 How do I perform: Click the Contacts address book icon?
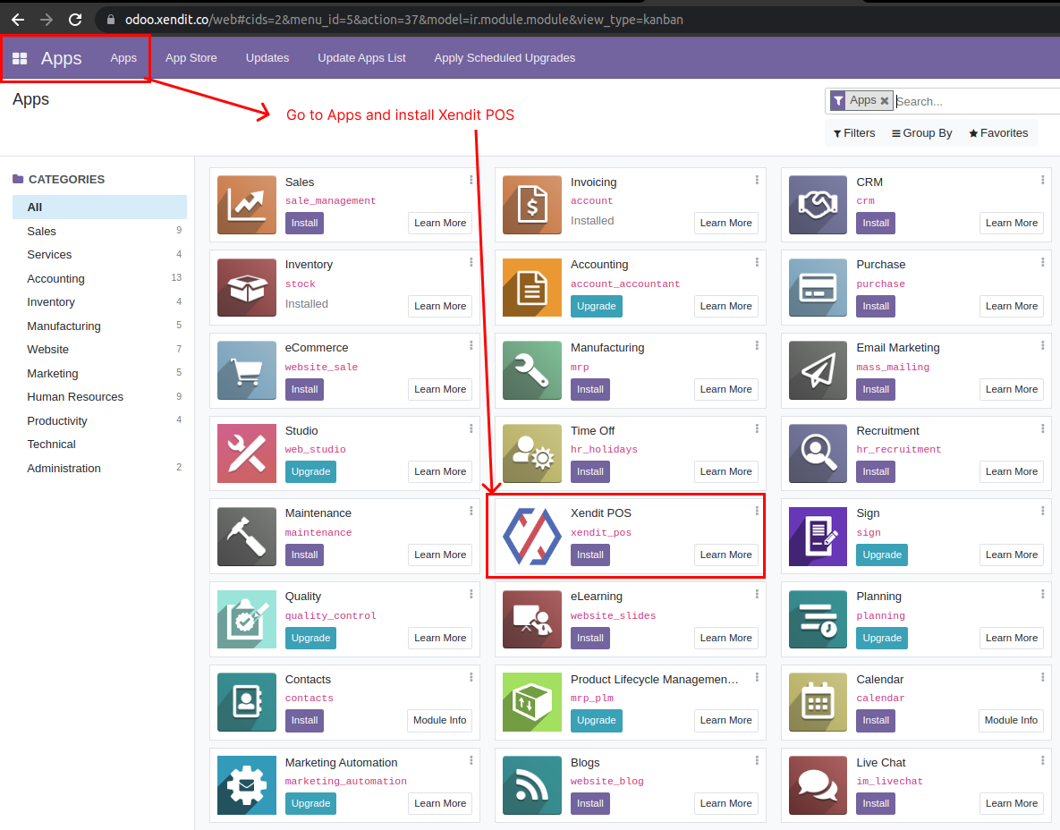point(247,702)
